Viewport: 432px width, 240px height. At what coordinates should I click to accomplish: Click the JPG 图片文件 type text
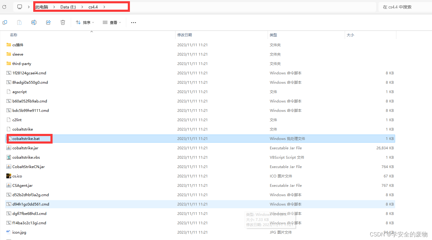(x=281, y=232)
